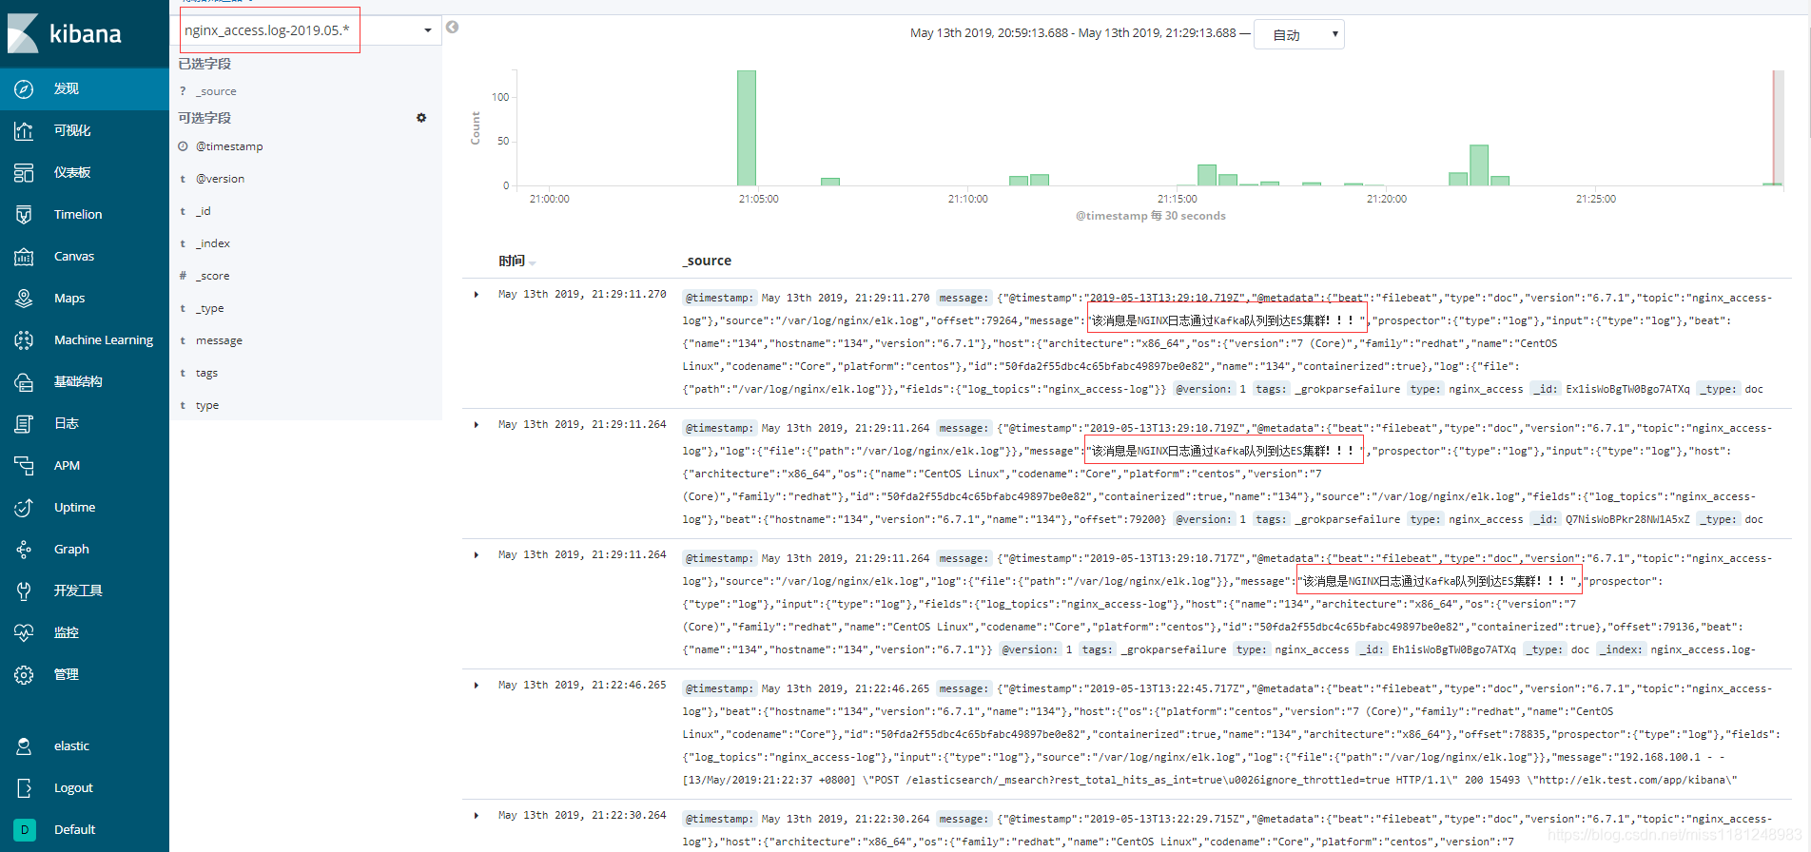
Task: Select the Machine Learning menu label
Action: 104,339
